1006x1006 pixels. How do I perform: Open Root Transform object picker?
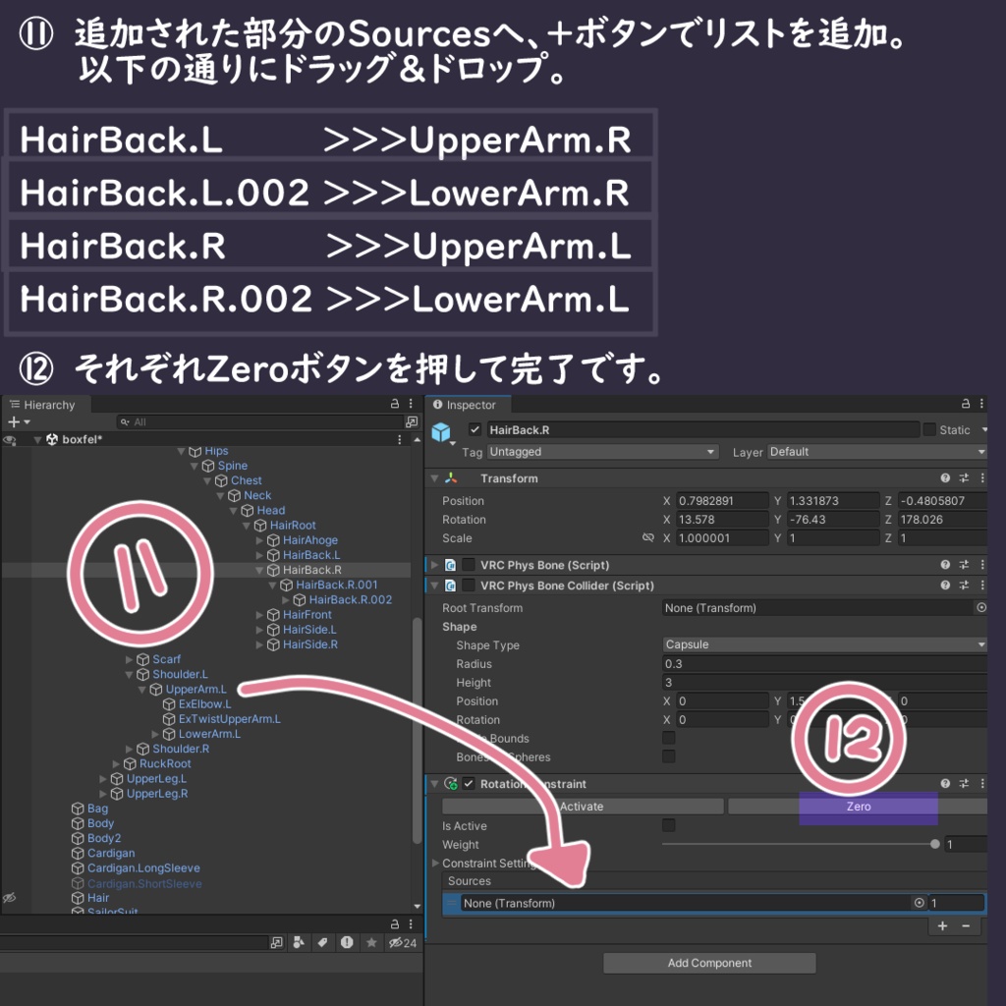point(981,607)
